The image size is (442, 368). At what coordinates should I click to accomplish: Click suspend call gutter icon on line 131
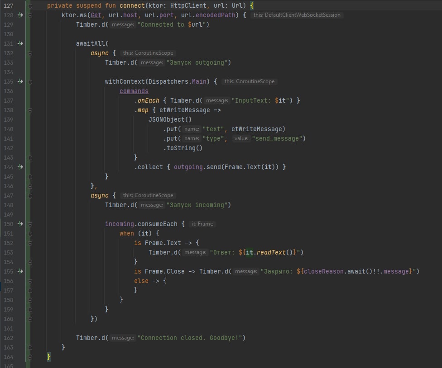tap(20, 43)
